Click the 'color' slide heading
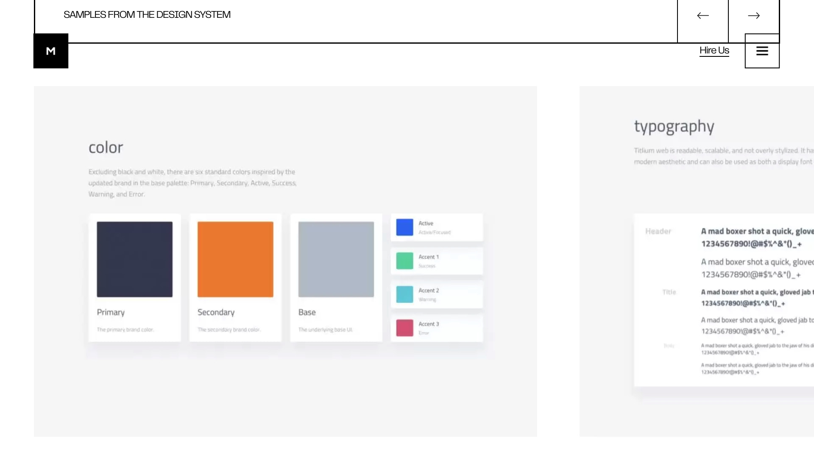 106,148
